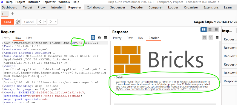Open the Help menu
This screenshot has height=106, width=238.
click(x=76, y=2)
